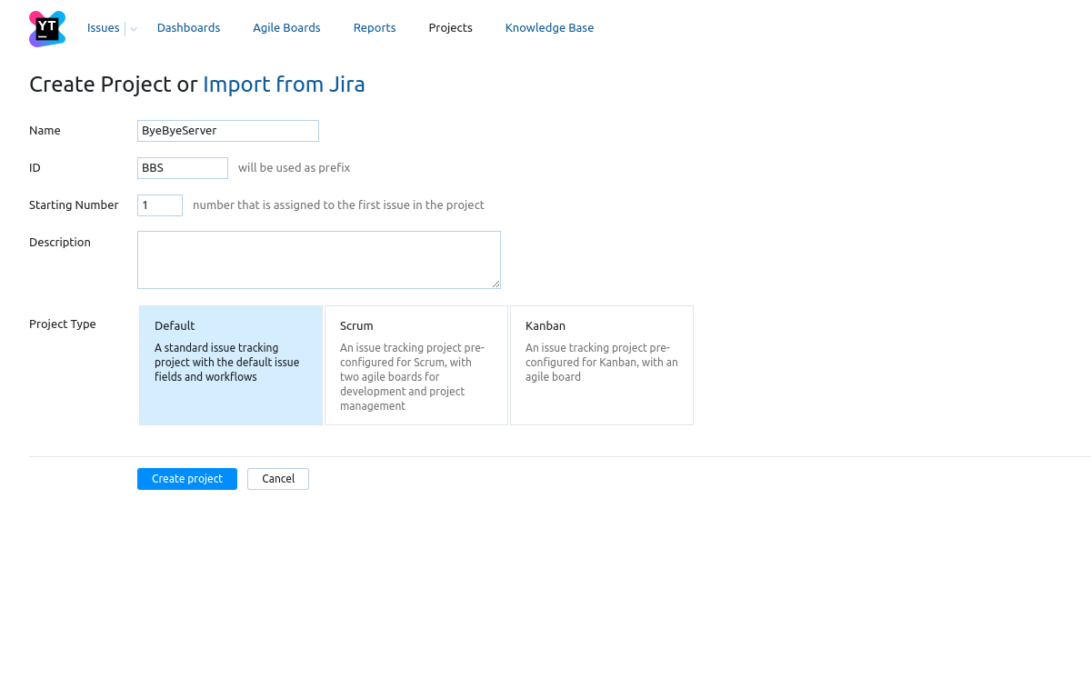
Task: Open the Issues menu
Action: pos(104,28)
